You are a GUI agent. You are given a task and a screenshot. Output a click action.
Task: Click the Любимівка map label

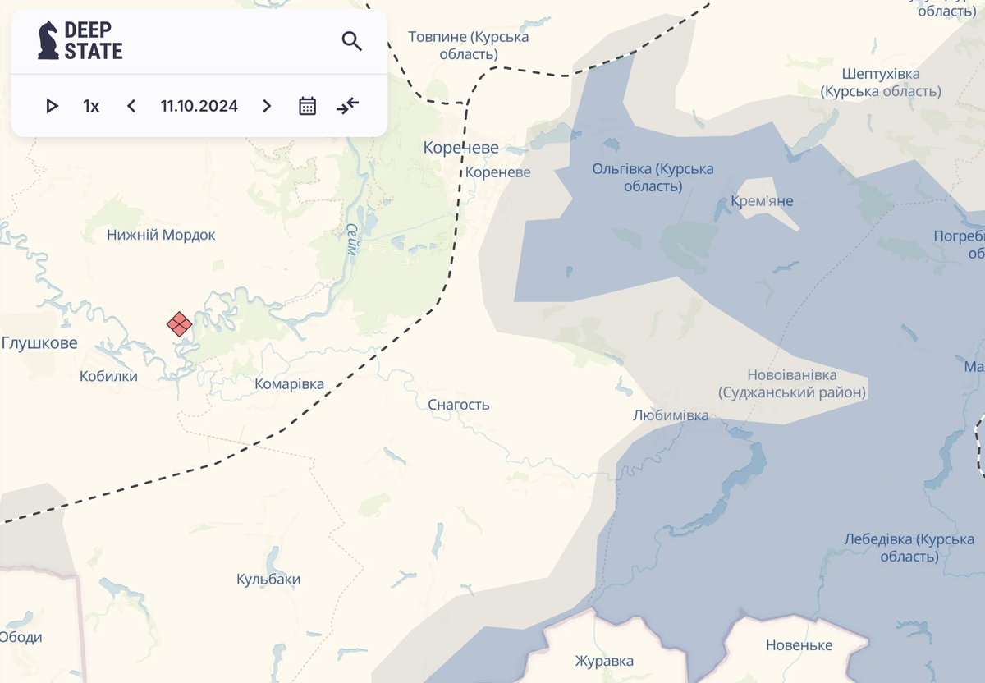(x=671, y=415)
